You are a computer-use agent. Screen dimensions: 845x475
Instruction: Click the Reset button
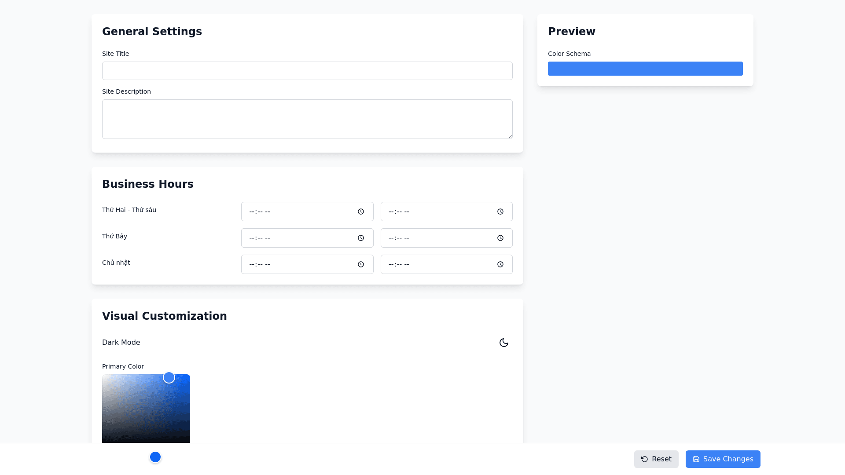click(x=656, y=459)
